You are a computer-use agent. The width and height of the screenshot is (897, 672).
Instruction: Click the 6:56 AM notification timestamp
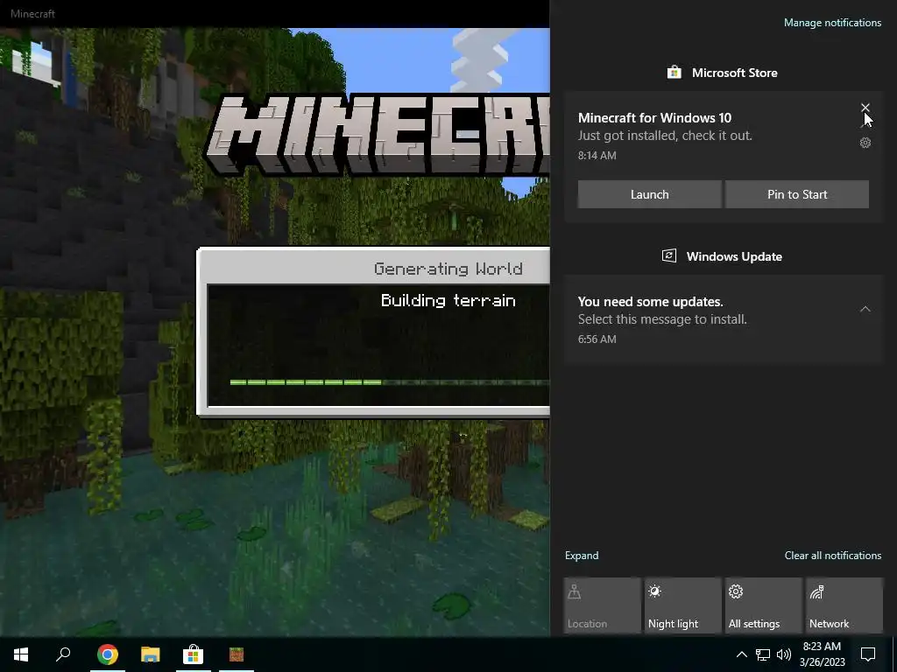point(597,339)
